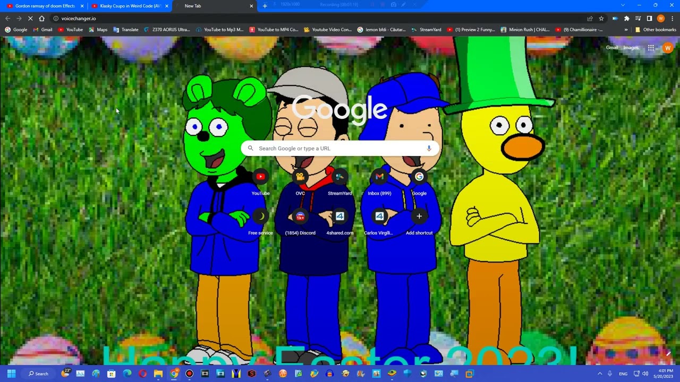Open the YouTube to MP4 Co... bookmark
The width and height of the screenshot is (680, 382).
pyautogui.click(x=274, y=30)
